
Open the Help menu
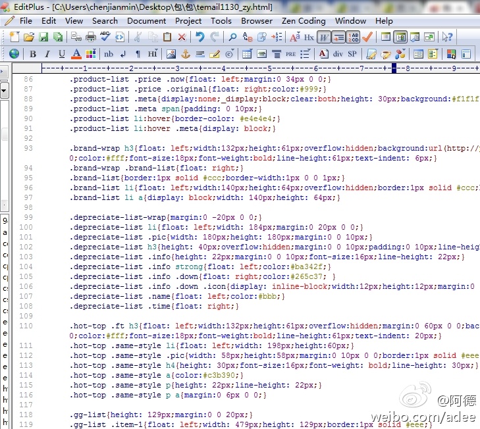(384, 21)
